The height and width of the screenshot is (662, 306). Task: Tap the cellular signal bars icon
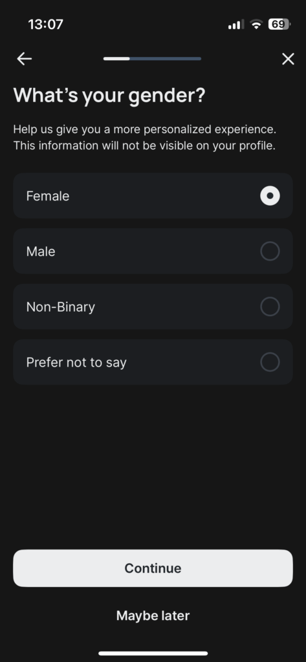(x=236, y=25)
